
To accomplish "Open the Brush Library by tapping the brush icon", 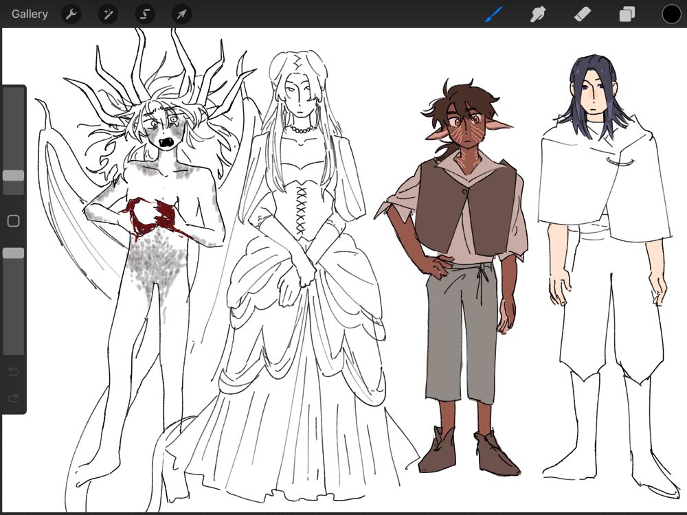I will point(493,14).
